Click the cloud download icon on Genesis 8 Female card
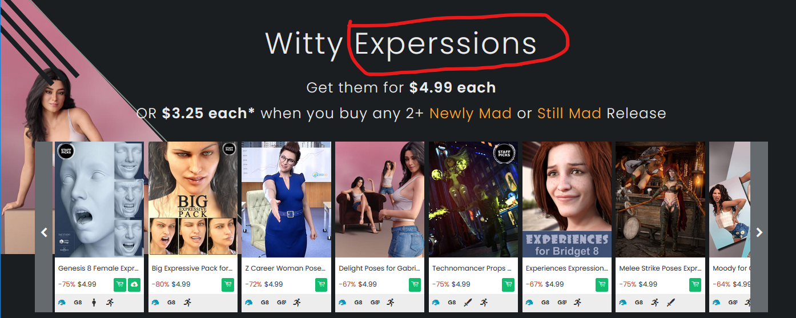 point(134,284)
